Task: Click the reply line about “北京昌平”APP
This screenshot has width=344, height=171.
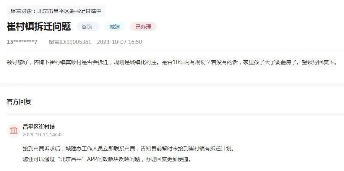Action: click(107, 159)
